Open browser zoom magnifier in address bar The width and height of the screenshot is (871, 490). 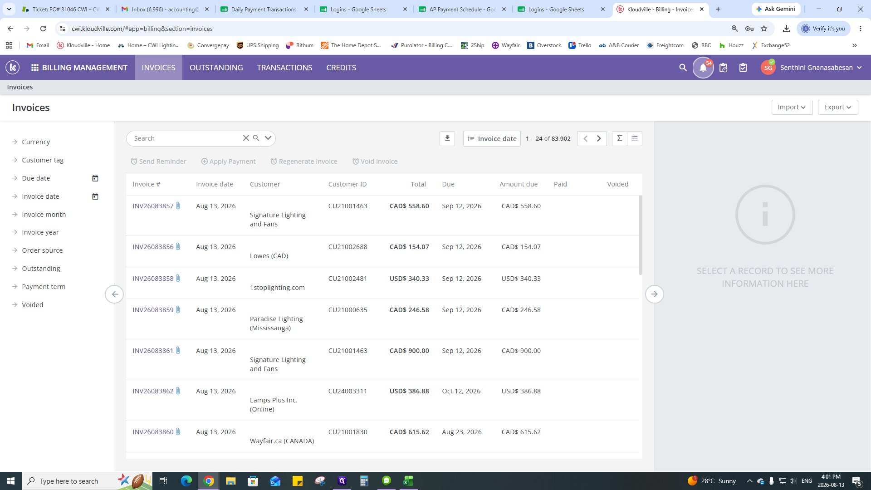735,29
